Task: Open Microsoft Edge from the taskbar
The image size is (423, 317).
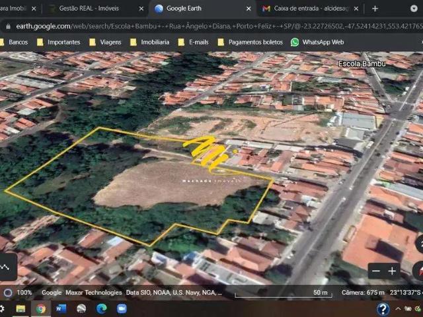Action: tap(102, 309)
